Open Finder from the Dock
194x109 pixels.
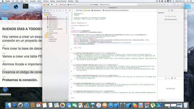(x=8, y=105)
